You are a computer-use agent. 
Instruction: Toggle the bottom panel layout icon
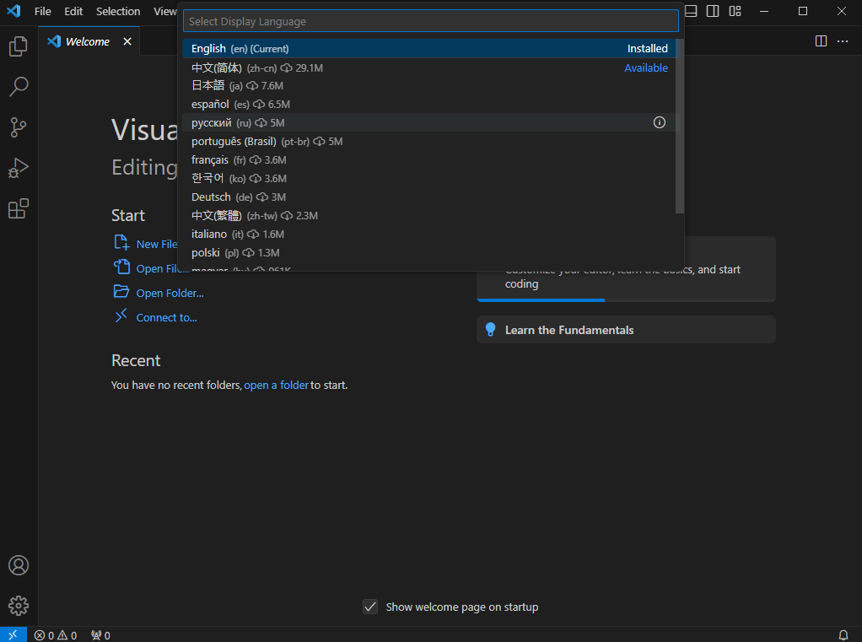pos(691,11)
